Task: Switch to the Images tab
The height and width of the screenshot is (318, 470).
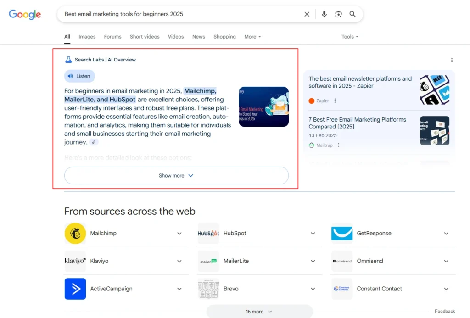Action: [x=87, y=37]
